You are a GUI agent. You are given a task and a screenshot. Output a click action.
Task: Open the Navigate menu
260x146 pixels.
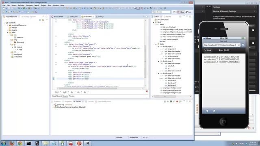pos(29,5)
